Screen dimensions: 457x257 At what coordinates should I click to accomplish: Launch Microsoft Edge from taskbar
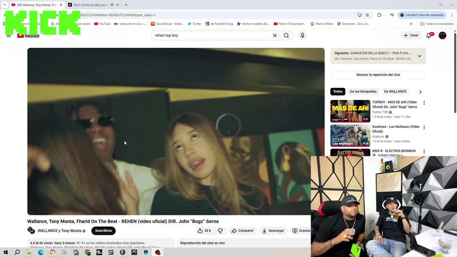tap(41, 252)
